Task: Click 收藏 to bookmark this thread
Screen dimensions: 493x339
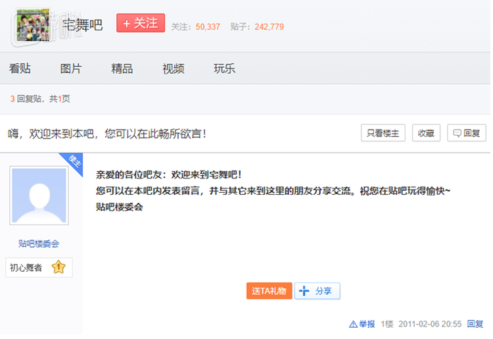Action: tap(426, 133)
